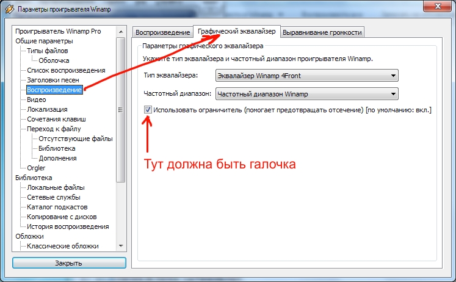The height and width of the screenshot is (282, 456).
Task: Open Локальные файлы settings
Action: coord(56,187)
